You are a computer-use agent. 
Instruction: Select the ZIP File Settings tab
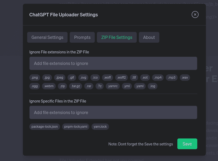point(117,37)
